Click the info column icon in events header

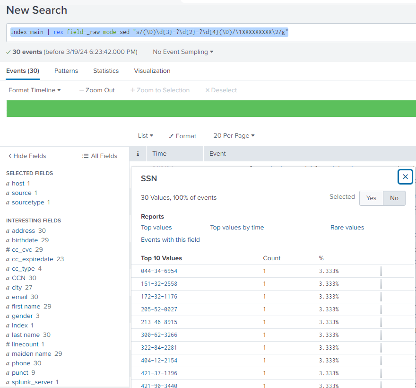tap(138, 154)
